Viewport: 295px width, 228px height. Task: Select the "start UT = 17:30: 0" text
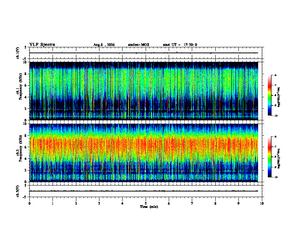[180, 45]
